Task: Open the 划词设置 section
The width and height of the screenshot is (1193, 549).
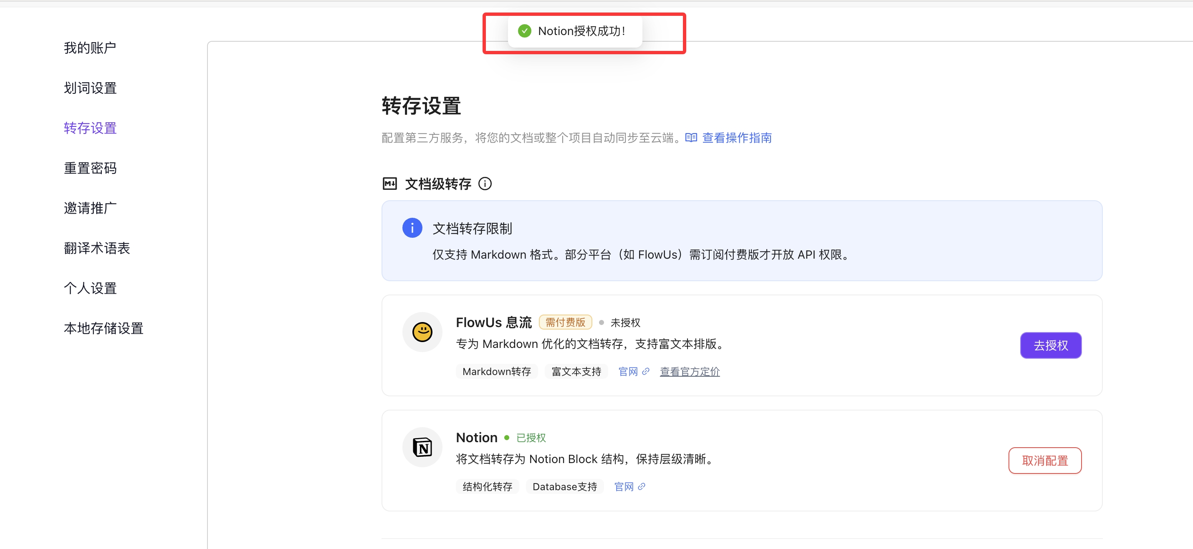Action: click(x=90, y=88)
